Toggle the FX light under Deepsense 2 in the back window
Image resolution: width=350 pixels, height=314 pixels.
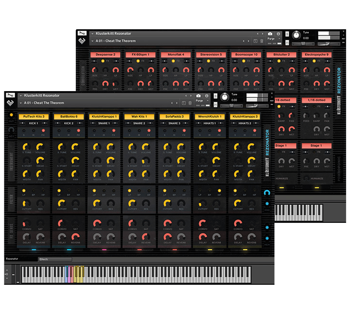103,61
